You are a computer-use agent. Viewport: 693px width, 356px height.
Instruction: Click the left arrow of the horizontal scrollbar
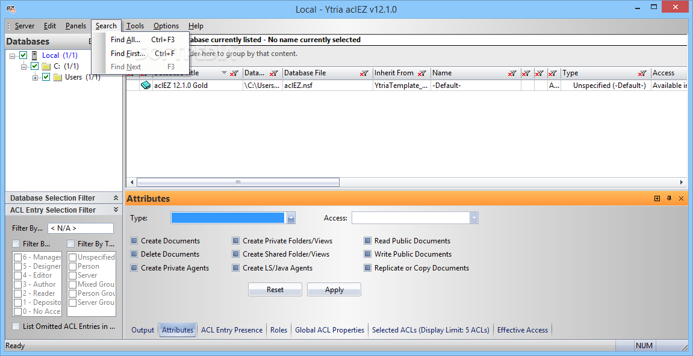pyautogui.click(x=131, y=182)
